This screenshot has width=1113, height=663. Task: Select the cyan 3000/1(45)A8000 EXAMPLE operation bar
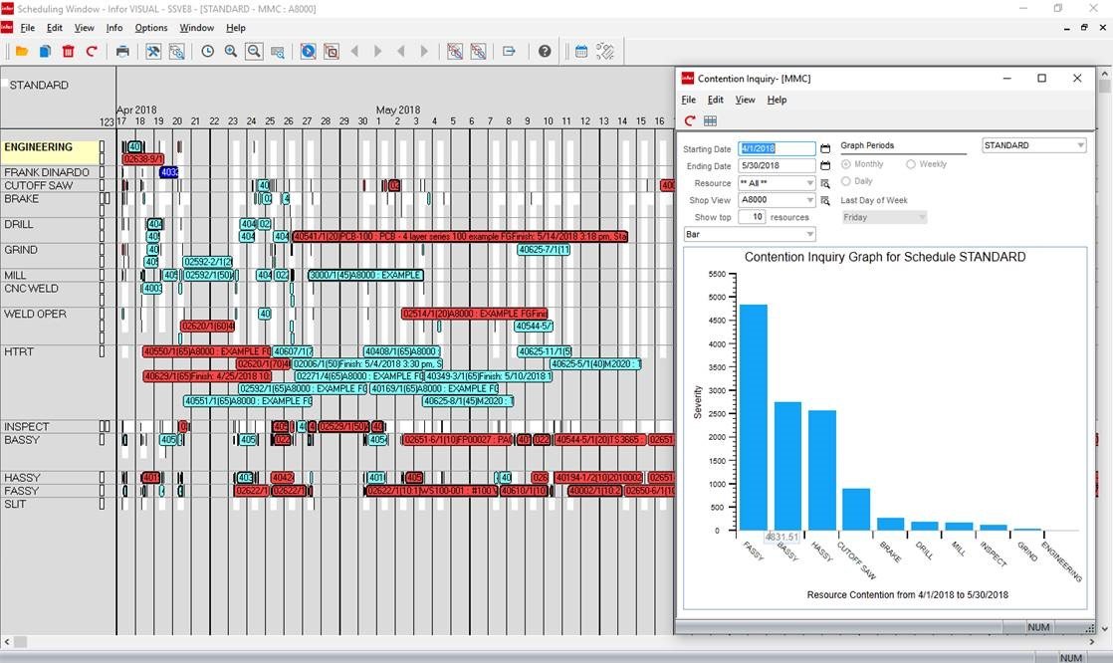tap(365, 275)
